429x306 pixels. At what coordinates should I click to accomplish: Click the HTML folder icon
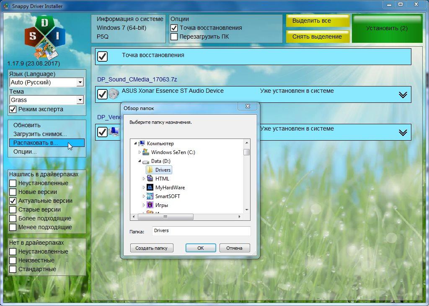point(150,179)
